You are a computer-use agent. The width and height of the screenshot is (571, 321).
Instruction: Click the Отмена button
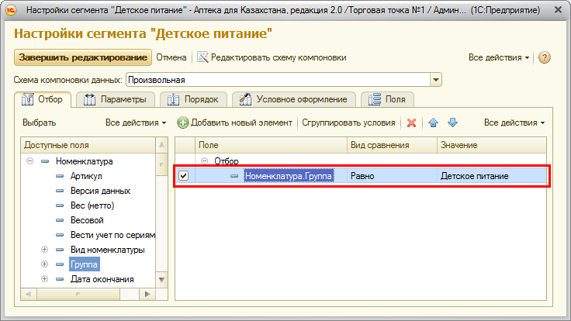(171, 57)
